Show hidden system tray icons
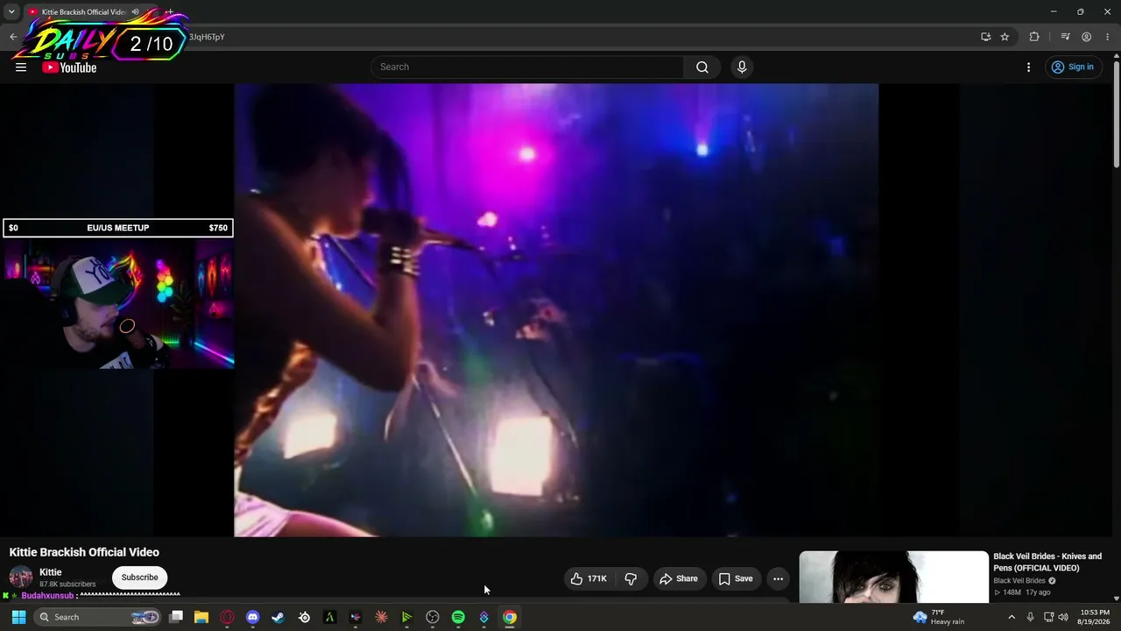Viewport: 1121px width, 631px height. coord(1012,617)
